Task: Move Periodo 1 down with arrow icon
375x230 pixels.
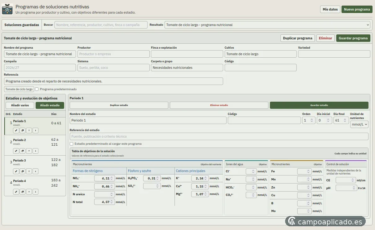Action: click(x=36, y=130)
